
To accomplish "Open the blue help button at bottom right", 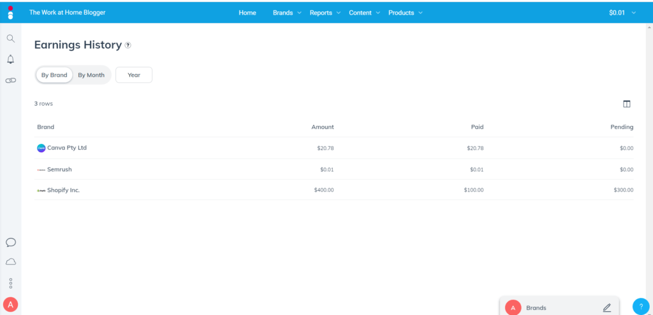I will (x=640, y=306).
